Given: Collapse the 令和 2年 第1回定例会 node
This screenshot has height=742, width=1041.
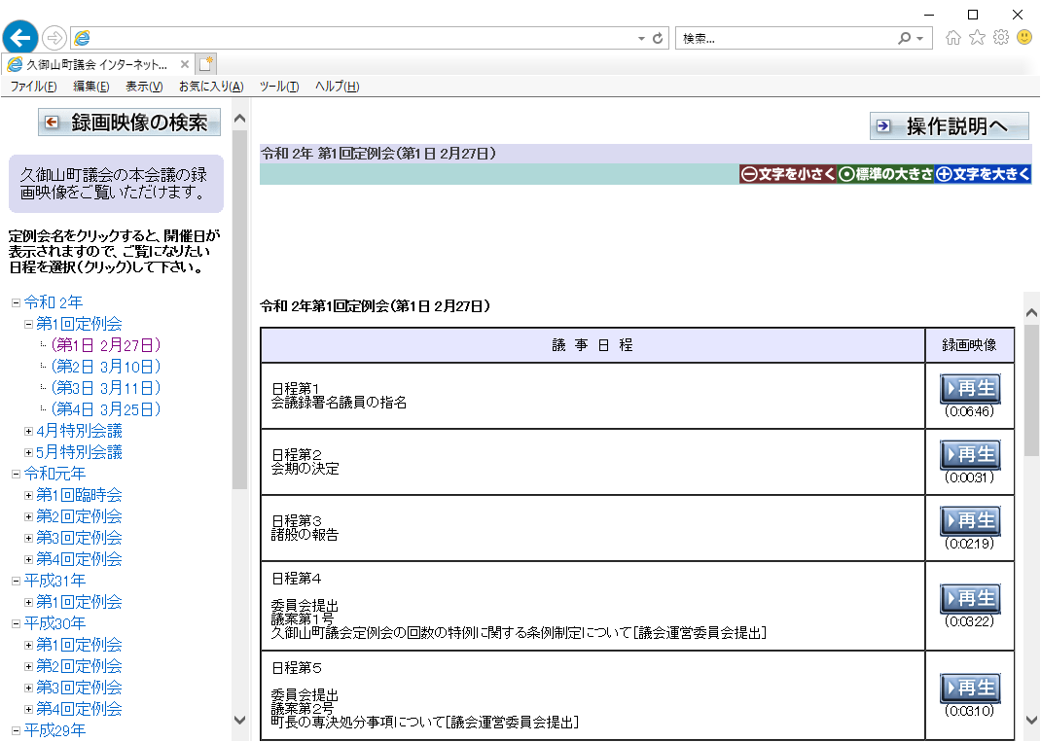Looking at the screenshot, I should click(28, 324).
